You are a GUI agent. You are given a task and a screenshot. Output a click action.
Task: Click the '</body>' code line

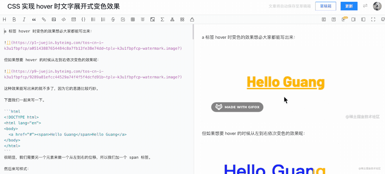pyautogui.click(x=12, y=140)
